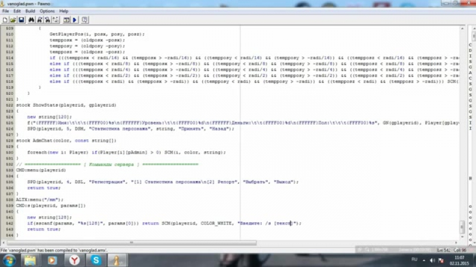Open the Build menu
The height and width of the screenshot is (267, 476).
30,11
